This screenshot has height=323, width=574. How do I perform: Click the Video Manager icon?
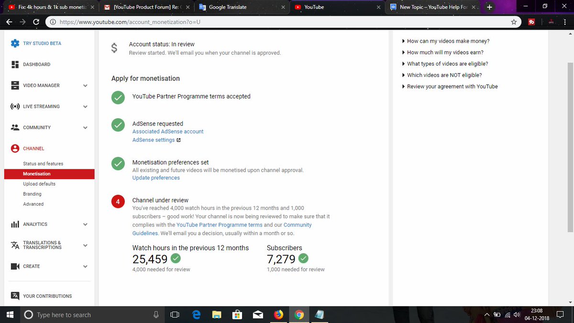coord(15,85)
